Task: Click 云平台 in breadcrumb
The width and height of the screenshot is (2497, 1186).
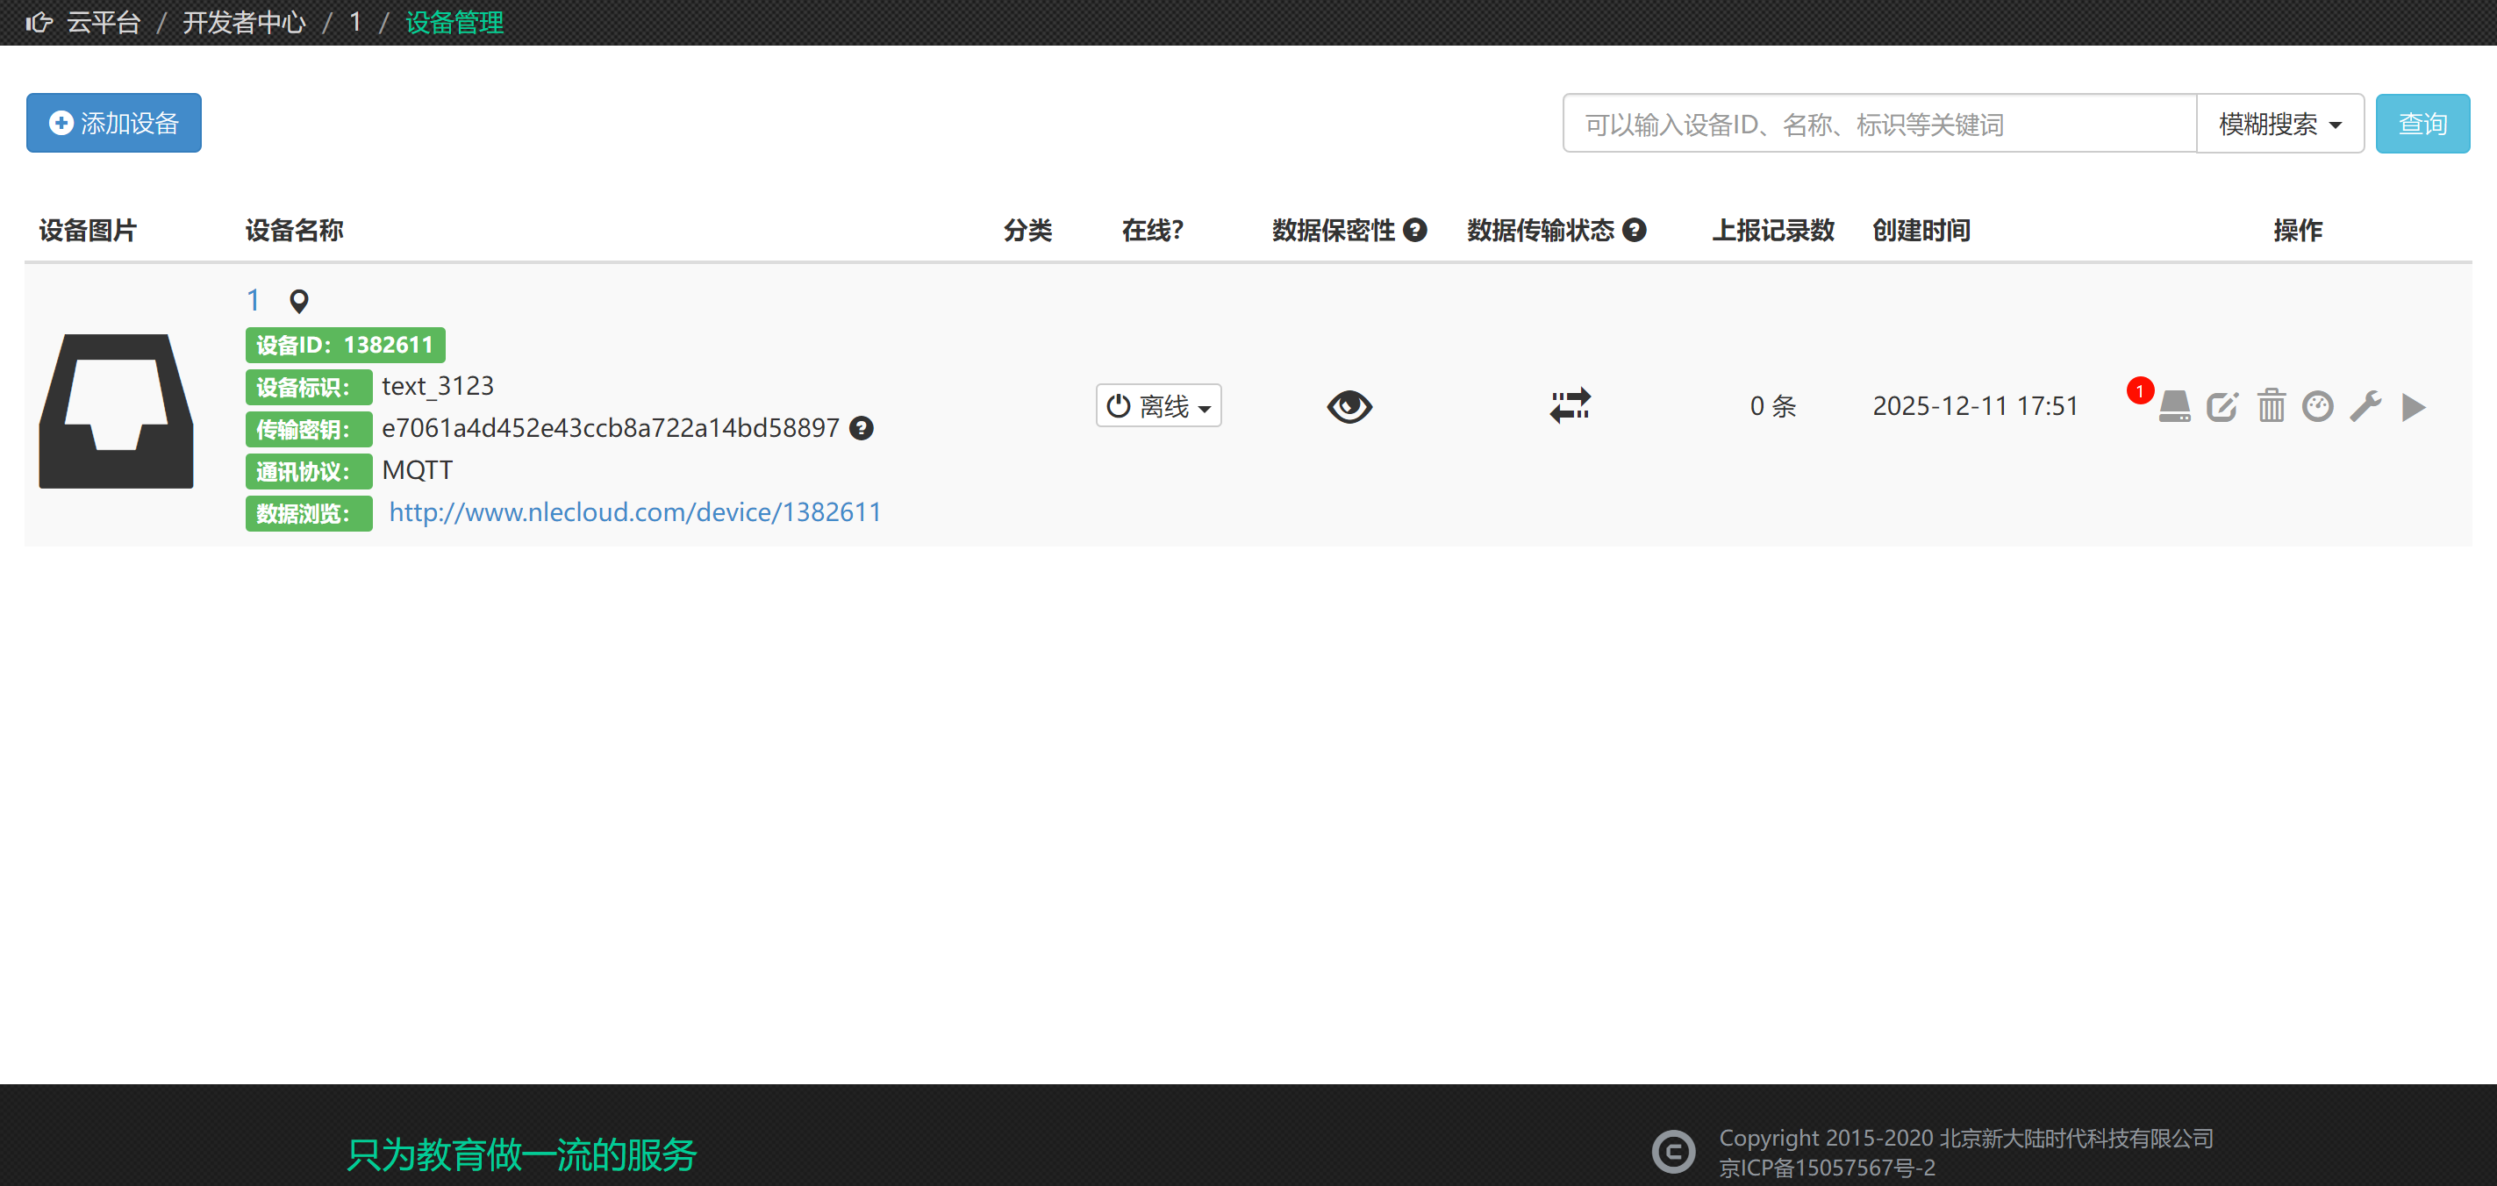Action: [103, 22]
